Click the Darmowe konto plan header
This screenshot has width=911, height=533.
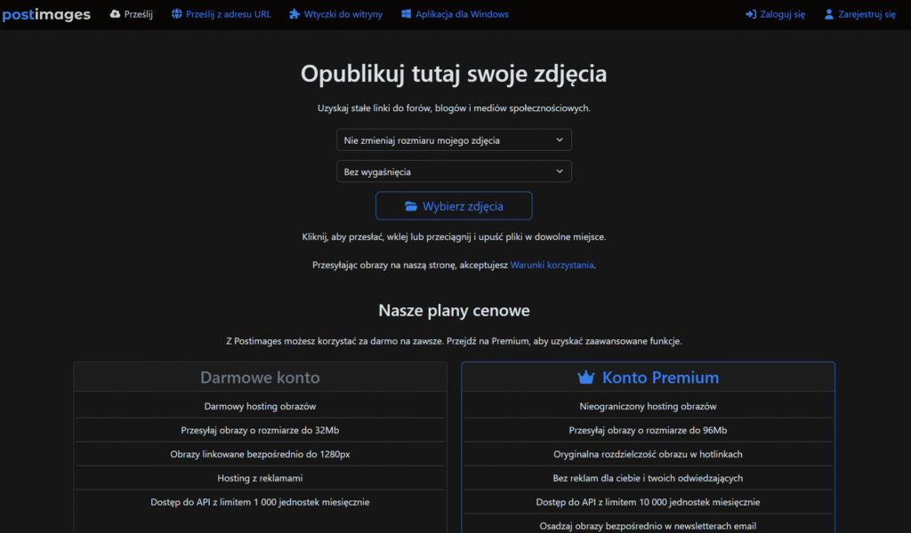(260, 378)
